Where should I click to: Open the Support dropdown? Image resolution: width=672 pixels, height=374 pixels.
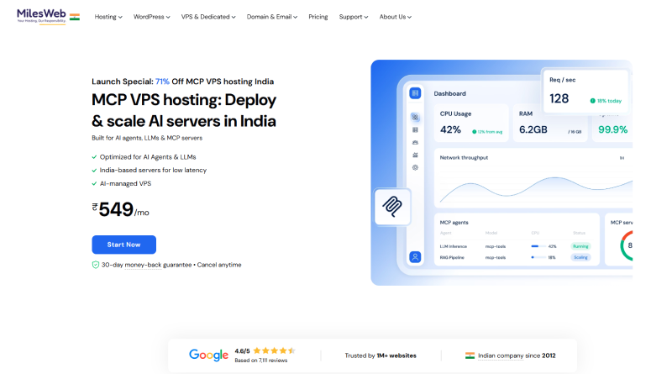pyautogui.click(x=353, y=17)
